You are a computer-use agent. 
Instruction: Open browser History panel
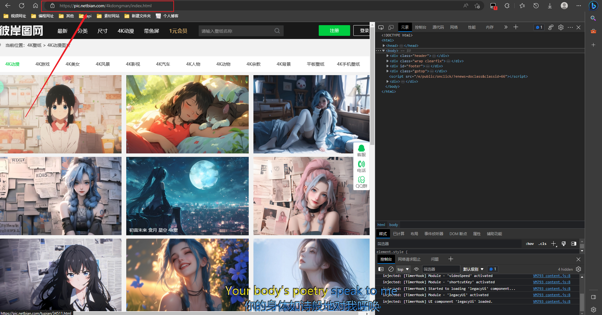click(536, 6)
